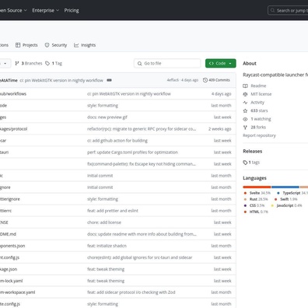Click the tag icon under Releases

coord(245,163)
